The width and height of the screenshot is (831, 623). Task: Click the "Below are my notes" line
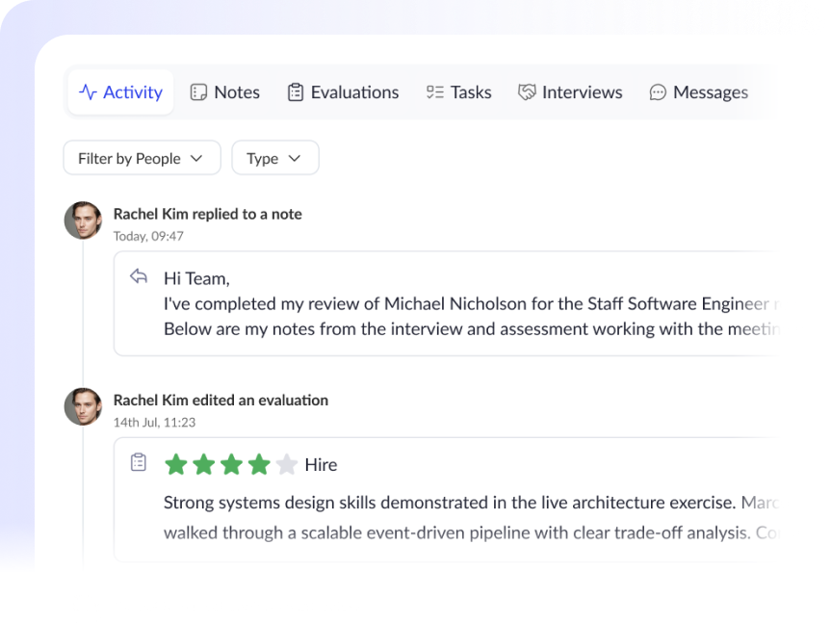coord(471,329)
